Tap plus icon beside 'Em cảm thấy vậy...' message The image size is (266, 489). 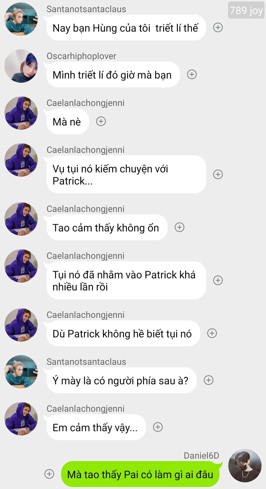[158, 427]
